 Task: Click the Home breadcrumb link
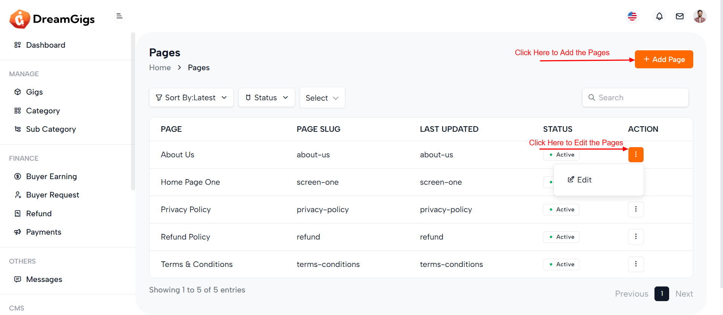pyautogui.click(x=160, y=68)
